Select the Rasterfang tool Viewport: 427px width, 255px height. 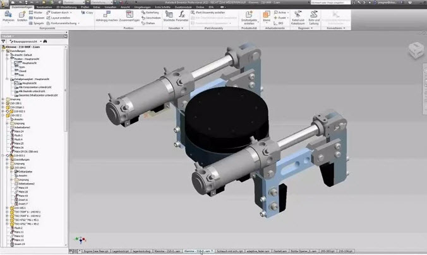pyautogui.click(x=150, y=13)
